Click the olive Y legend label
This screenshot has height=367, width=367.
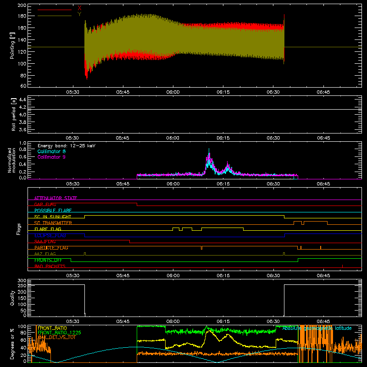pos(79,14)
